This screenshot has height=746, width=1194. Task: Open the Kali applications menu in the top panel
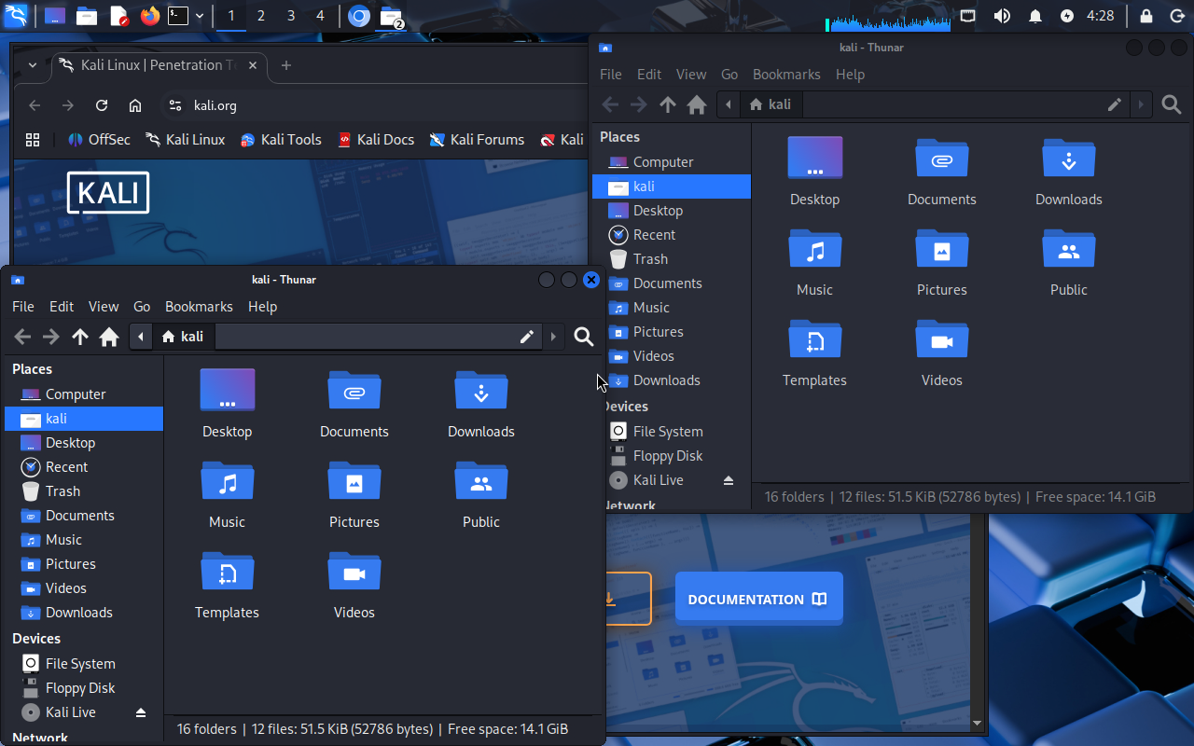tap(16, 16)
